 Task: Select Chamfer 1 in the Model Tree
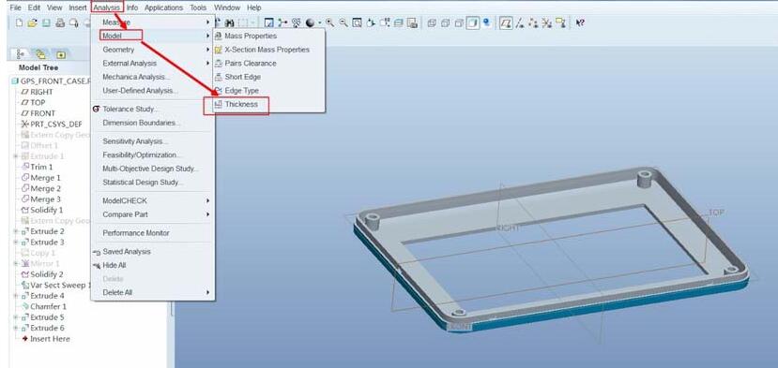point(48,306)
